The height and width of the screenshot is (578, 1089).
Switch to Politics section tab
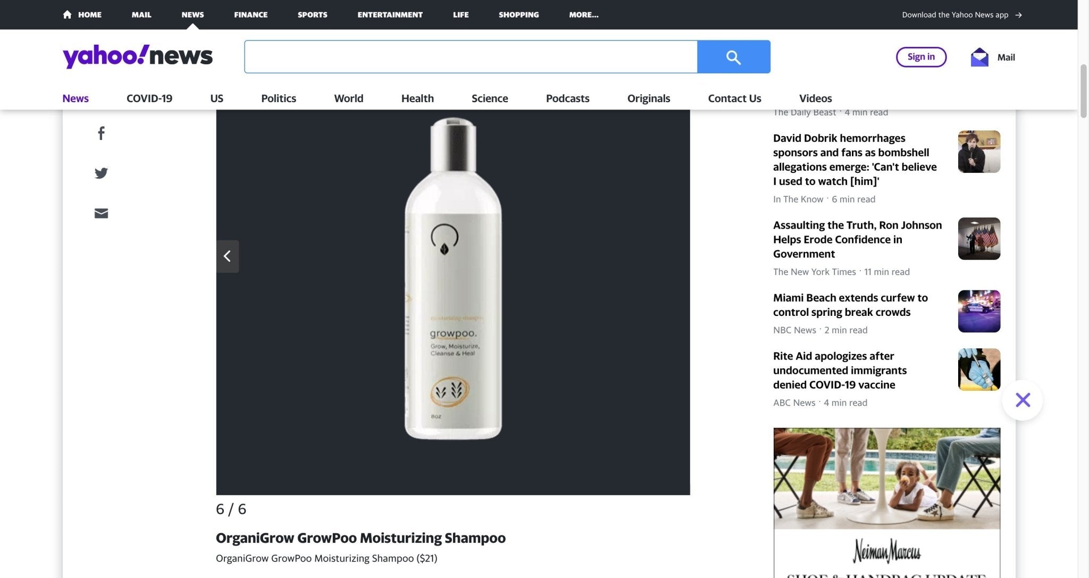tap(279, 98)
